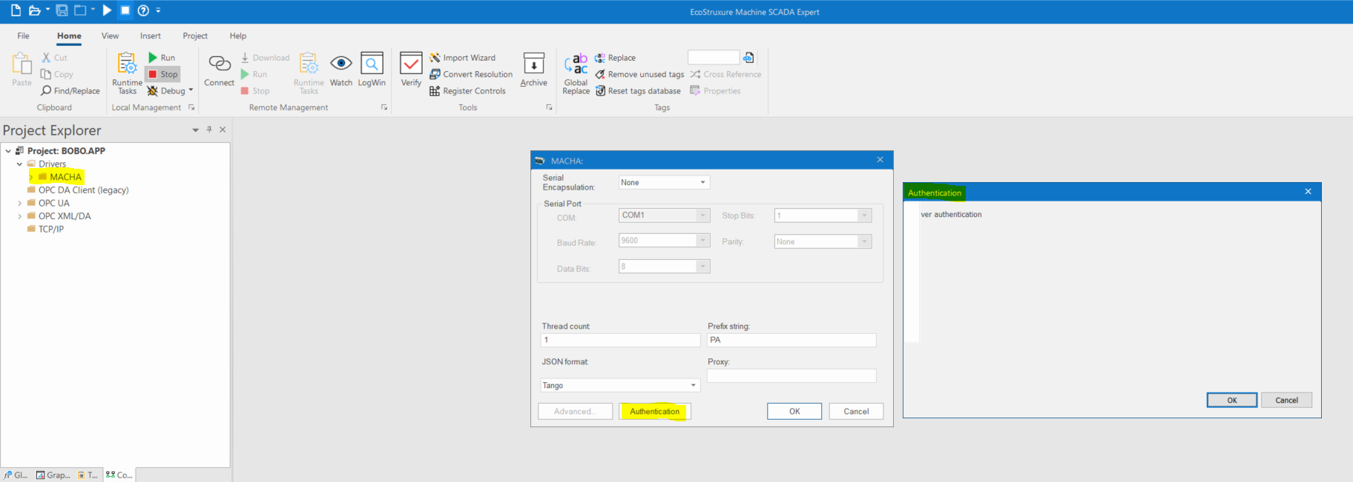This screenshot has height=482, width=1353.
Task: Click Reset tags database
Action: click(638, 91)
